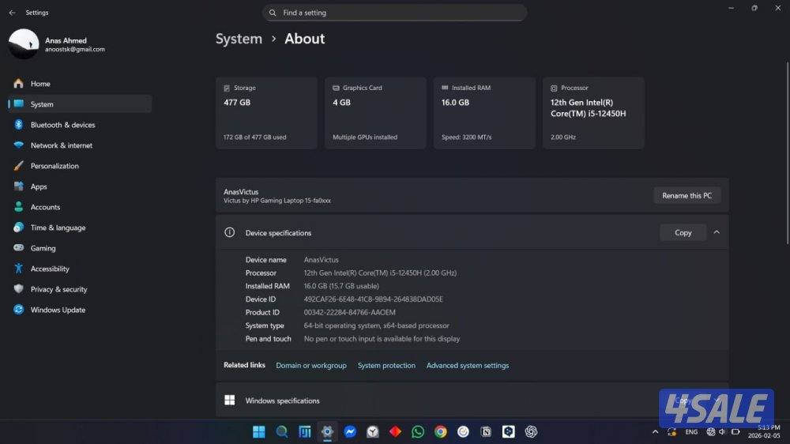
Task: Open the TickTick checkmark app on taskbar
Action: pos(463,431)
